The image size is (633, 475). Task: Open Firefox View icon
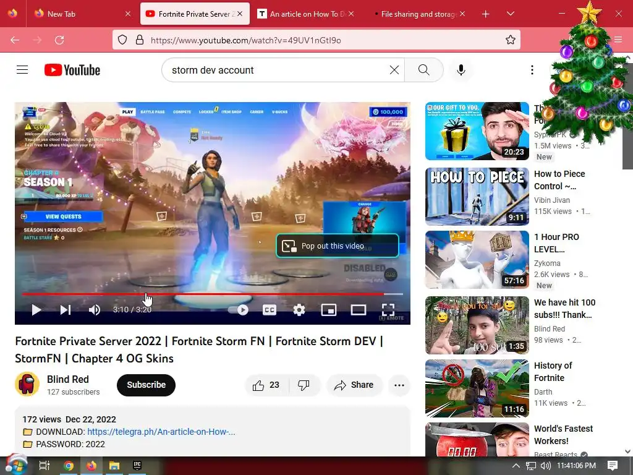pos(12,14)
